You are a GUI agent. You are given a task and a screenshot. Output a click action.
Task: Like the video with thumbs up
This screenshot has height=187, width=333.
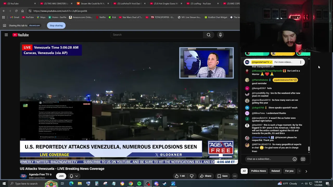(180, 176)
